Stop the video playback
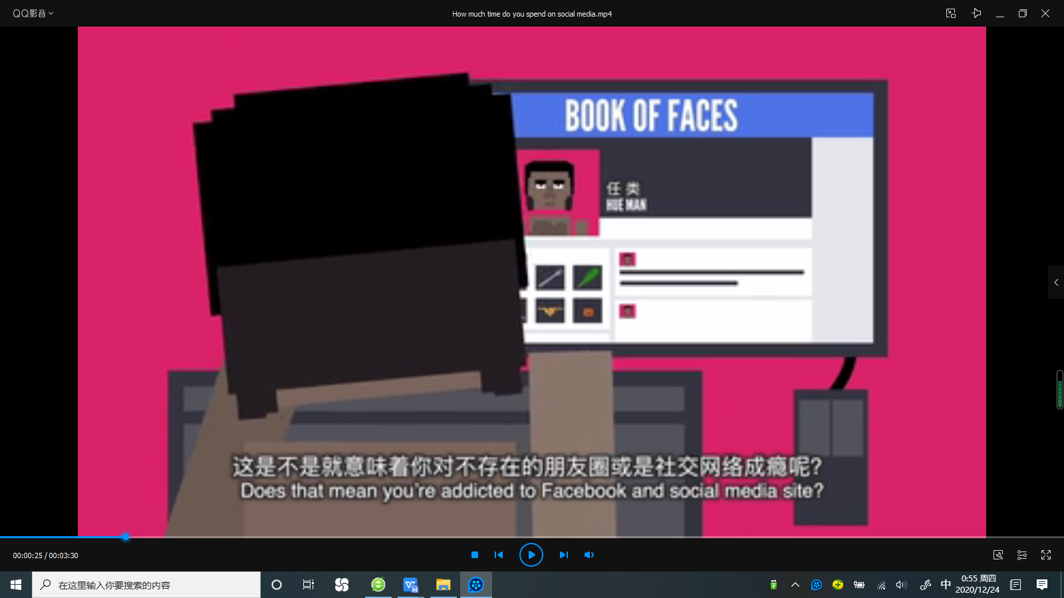This screenshot has height=598, width=1064. click(475, 555)
